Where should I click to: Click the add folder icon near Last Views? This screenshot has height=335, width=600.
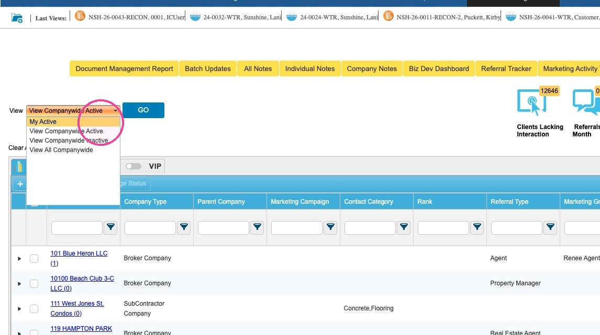(x=17, y=18)
